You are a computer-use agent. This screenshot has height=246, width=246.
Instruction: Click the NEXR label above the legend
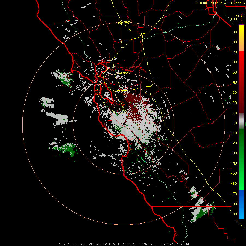click(x=240, y=16)
